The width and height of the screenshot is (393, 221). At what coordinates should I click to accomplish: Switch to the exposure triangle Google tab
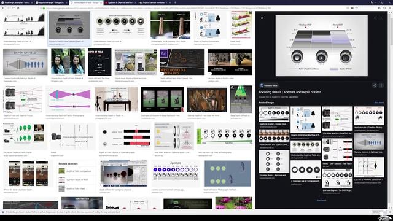pyautogui.click(x=52, y=2)
